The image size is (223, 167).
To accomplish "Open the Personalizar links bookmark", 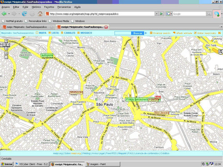I will click(36, 21).
